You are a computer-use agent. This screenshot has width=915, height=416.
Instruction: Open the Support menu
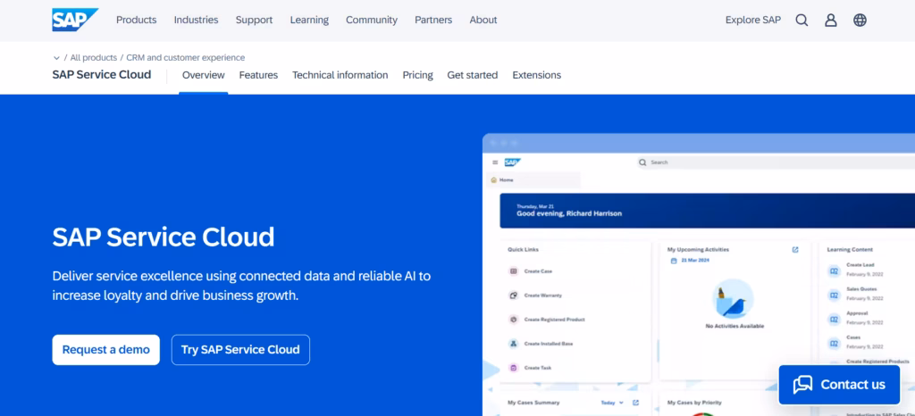pyautogui.click(x=254, y=20)
